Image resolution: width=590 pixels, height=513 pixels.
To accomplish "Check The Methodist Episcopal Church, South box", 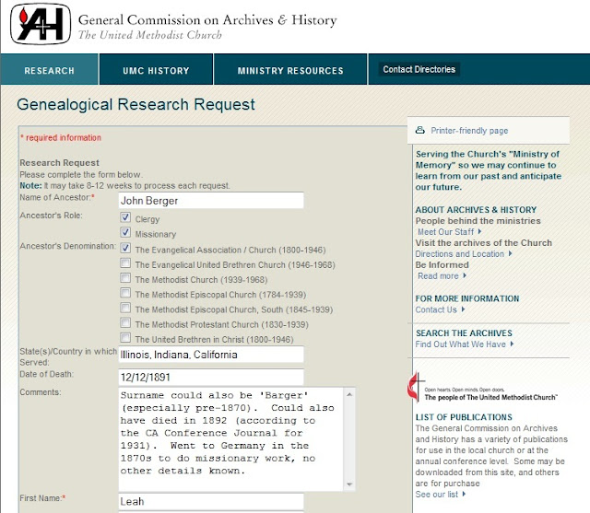I will 125,308.
